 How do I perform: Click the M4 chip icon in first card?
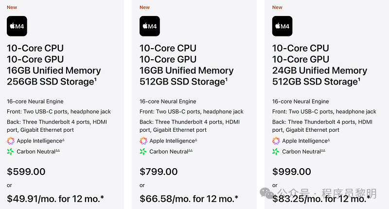pos(17,26)
